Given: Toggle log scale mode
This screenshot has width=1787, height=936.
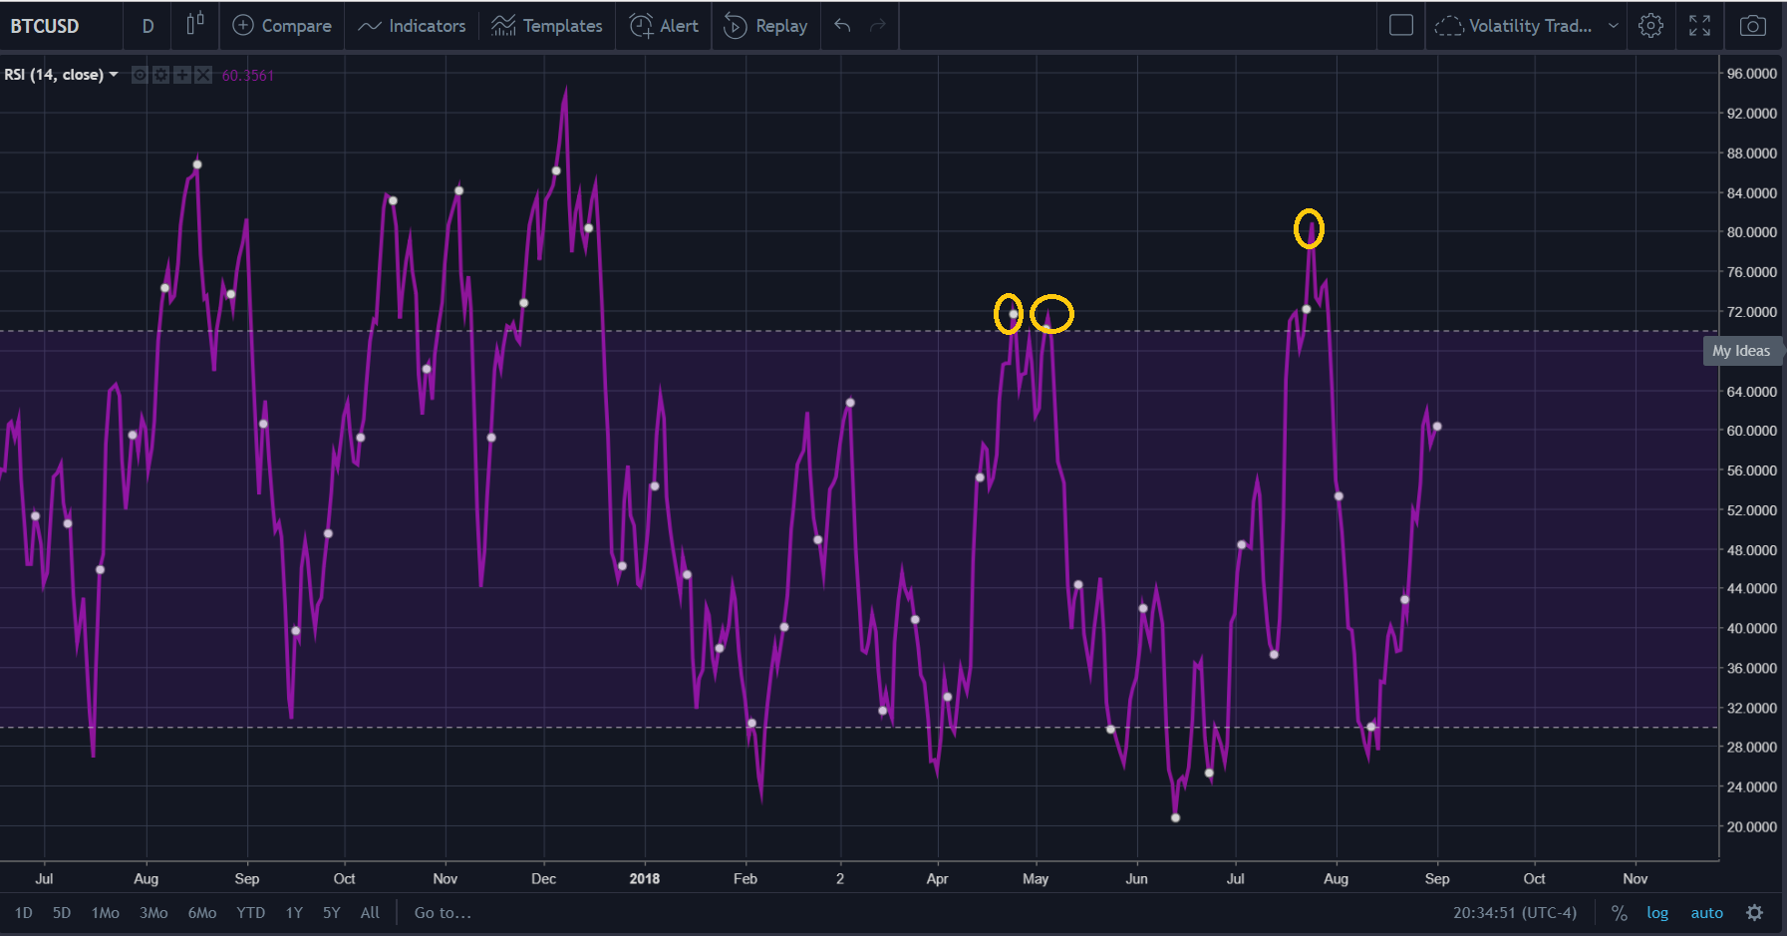Looking at the screenshot, I should pyautogui.click(x=1657, y=913).
